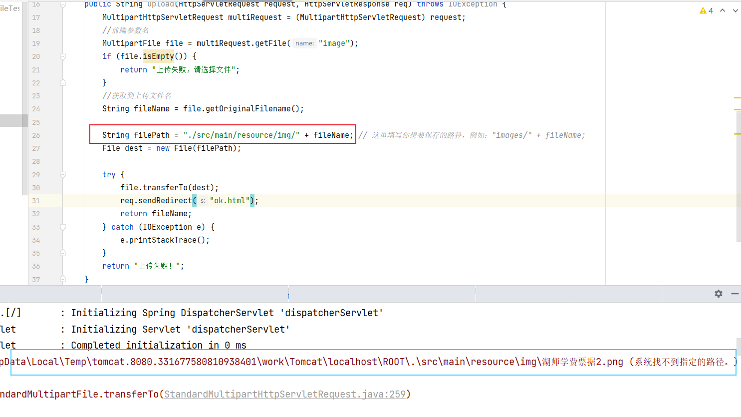Click line number 19 in the gutter
Screen dimensions: 741x417
click(x=36, y=43)
